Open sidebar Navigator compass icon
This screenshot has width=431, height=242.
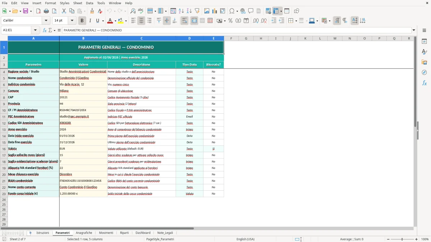[424, 72]
